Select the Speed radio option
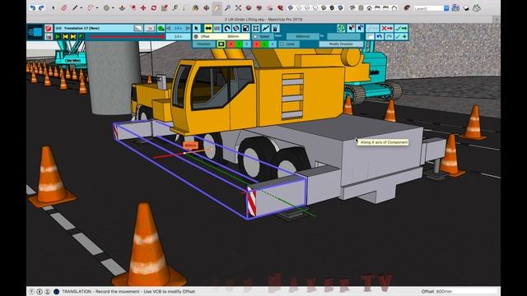527x296 pixels. pyautogui.click(x=255, y=36)
